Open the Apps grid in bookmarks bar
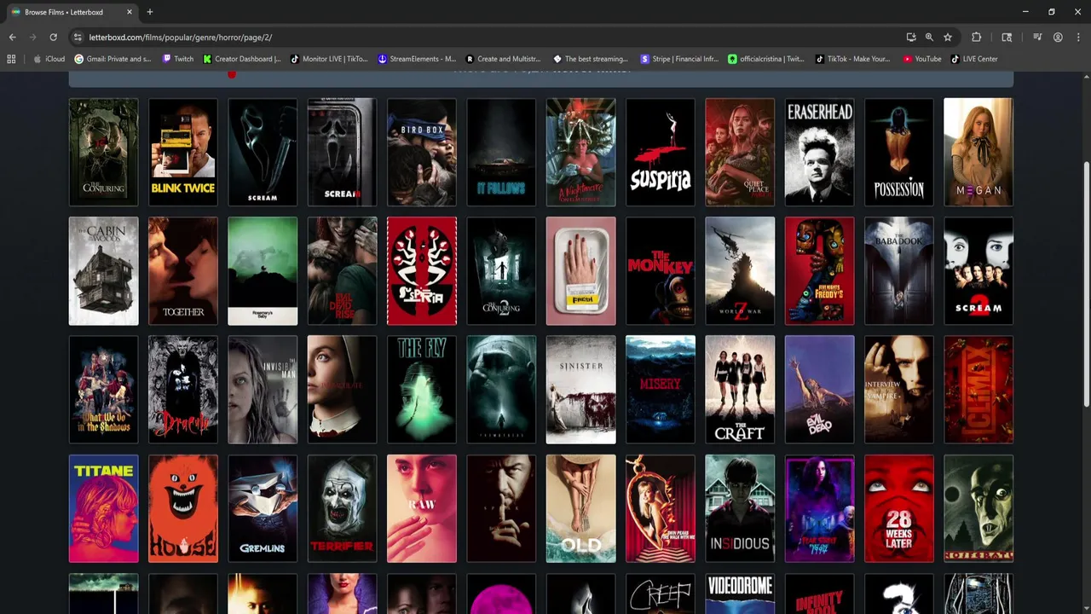This screenshot has height=614, width=1091. (x=11, y=59)
